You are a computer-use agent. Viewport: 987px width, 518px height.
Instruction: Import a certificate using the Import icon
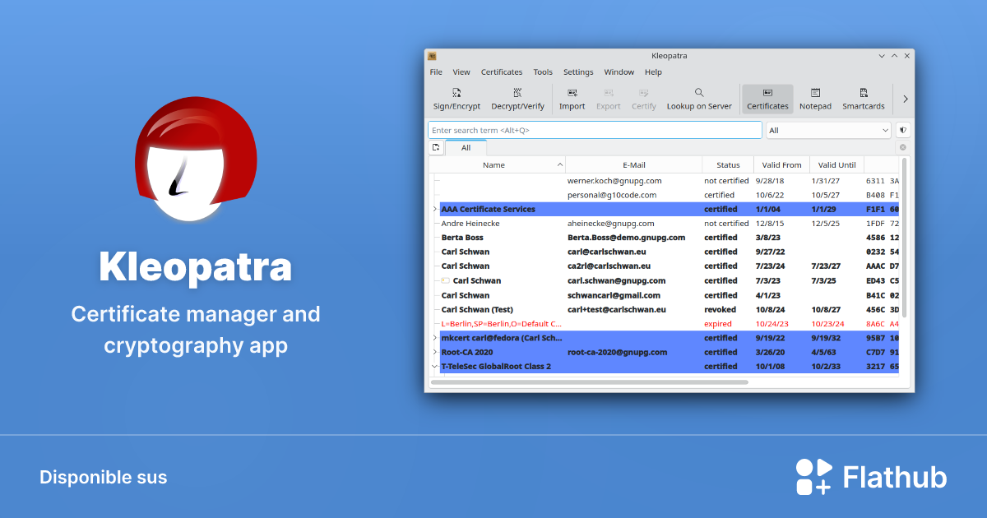coord(572,99)
